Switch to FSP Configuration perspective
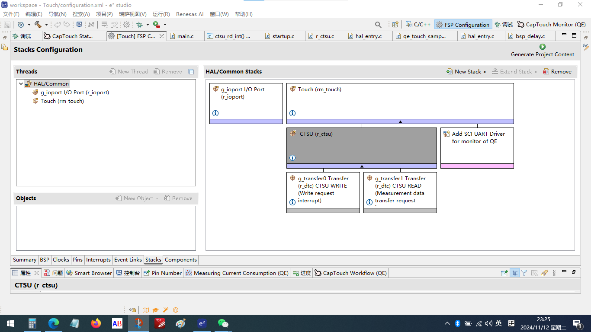 [463, 25]
